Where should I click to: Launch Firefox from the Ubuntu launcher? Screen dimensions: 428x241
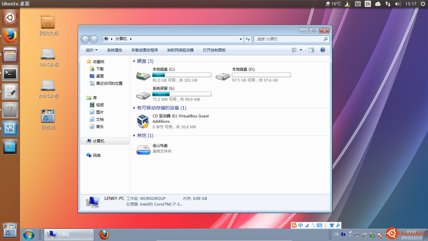(x=10, y=36)
